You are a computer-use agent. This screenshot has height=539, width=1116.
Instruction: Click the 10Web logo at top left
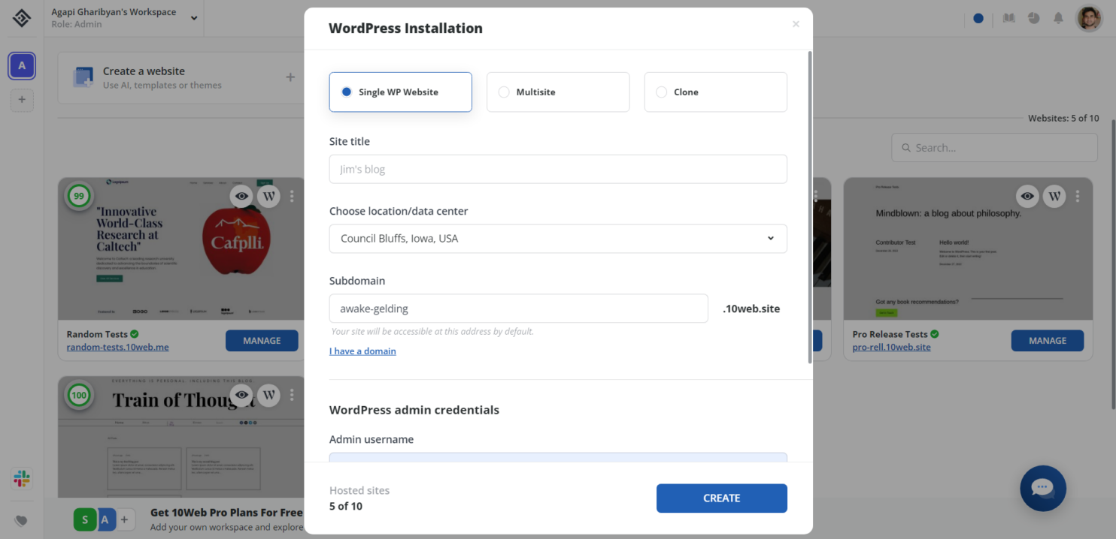(21, 18)
